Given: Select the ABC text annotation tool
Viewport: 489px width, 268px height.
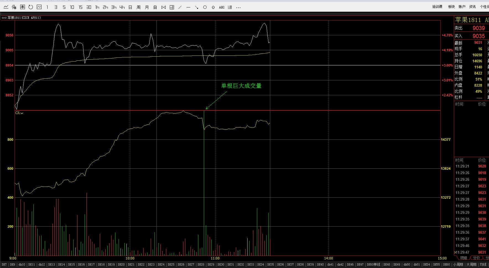Looking at the screenshot, I should [x=222, y=7].
